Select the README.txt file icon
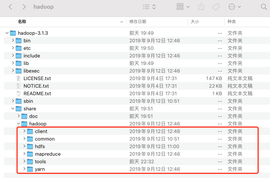 [x=19, y=93]
